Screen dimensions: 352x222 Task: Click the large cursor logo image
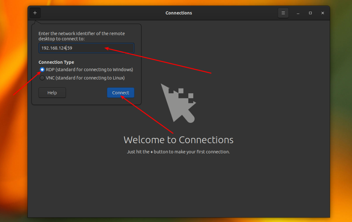point(178,103)
